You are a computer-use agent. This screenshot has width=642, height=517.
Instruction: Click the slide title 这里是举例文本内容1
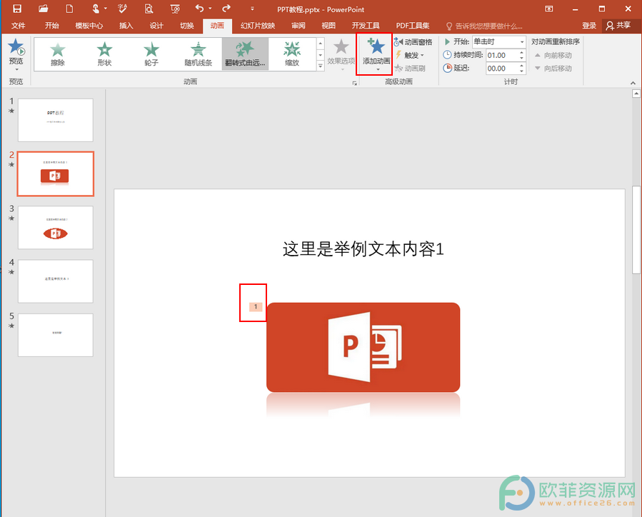click(x=363, y=249)
